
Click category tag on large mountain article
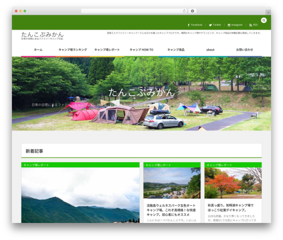[36, 165]
